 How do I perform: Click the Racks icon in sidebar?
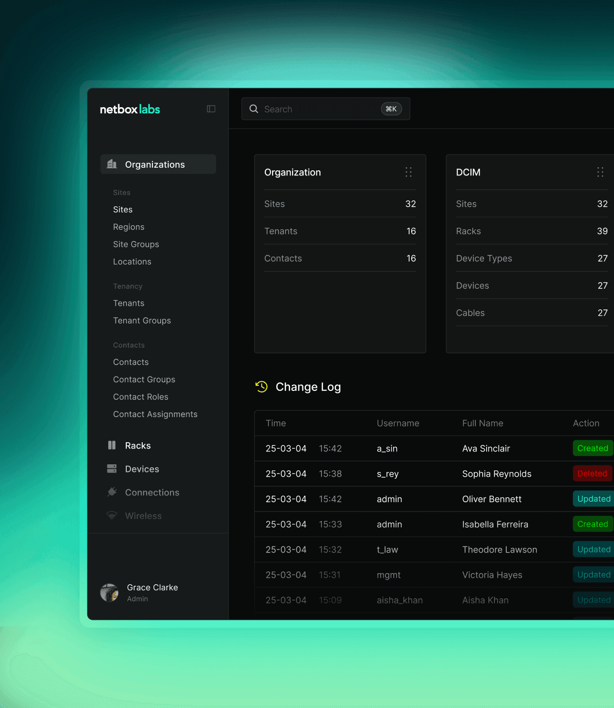coord(112,445)
